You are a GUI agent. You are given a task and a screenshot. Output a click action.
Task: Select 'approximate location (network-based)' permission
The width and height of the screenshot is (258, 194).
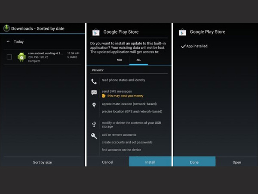[x=129, y=104]
